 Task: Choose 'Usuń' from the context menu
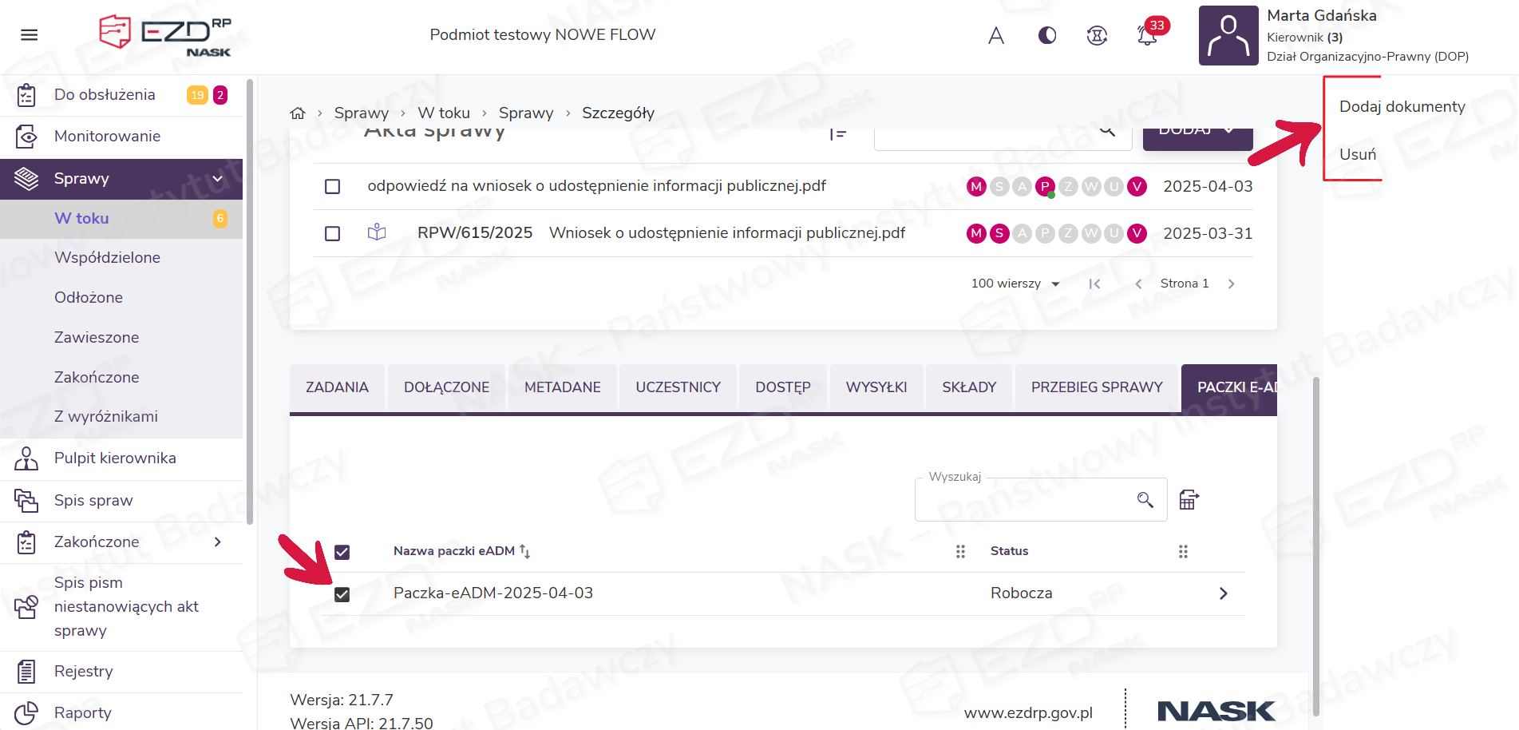tap(1357, 155)
